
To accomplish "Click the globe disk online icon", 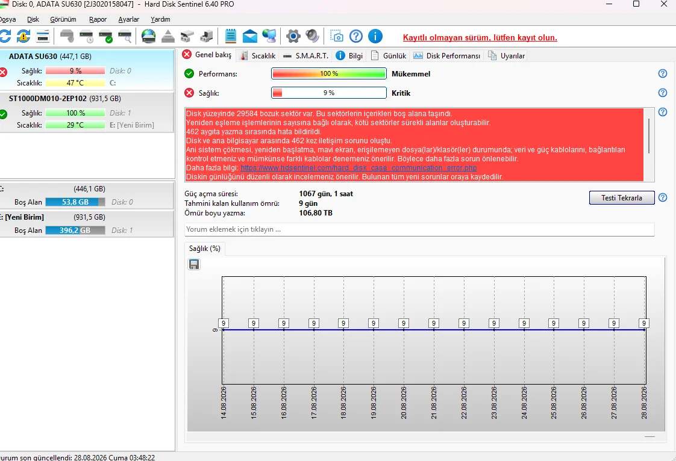I will [148, 36].
